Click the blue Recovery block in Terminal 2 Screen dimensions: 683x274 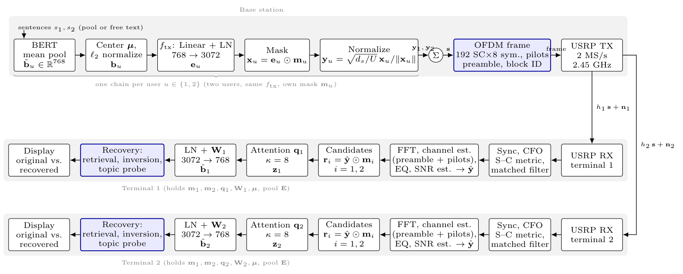pos(122,234)
